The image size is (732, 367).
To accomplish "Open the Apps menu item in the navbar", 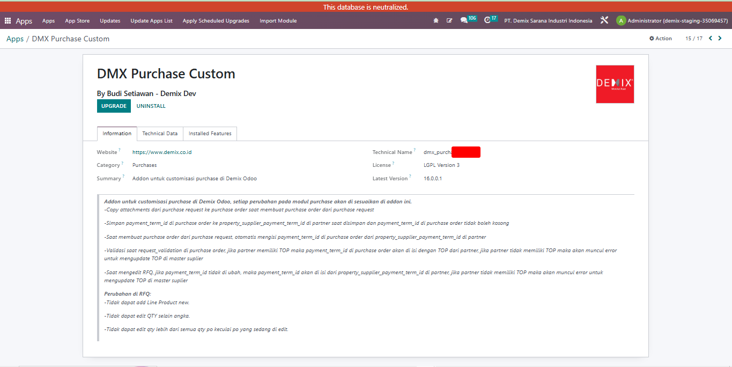I will (49, 21).
